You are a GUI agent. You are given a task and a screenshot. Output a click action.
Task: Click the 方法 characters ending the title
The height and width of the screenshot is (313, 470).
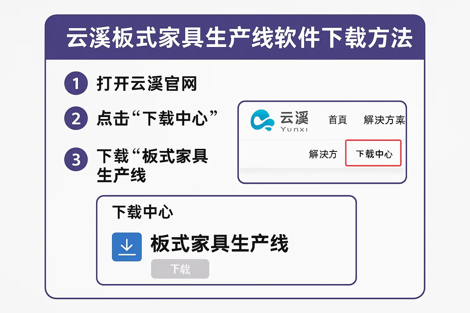[x=390, y=38]
